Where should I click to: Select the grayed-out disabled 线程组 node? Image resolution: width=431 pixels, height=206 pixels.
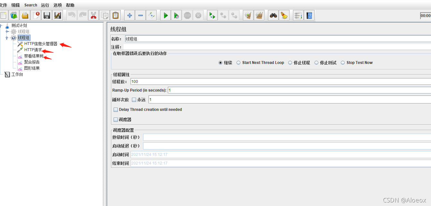[23, 31]
